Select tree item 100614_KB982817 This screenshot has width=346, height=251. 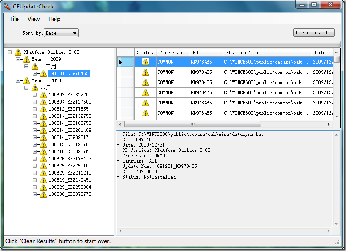[69, 138]
